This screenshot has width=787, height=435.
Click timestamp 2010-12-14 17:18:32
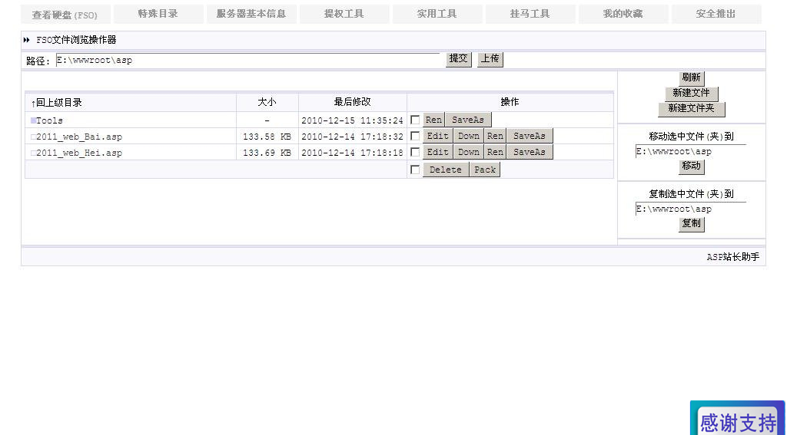click(x=352, y=137)
